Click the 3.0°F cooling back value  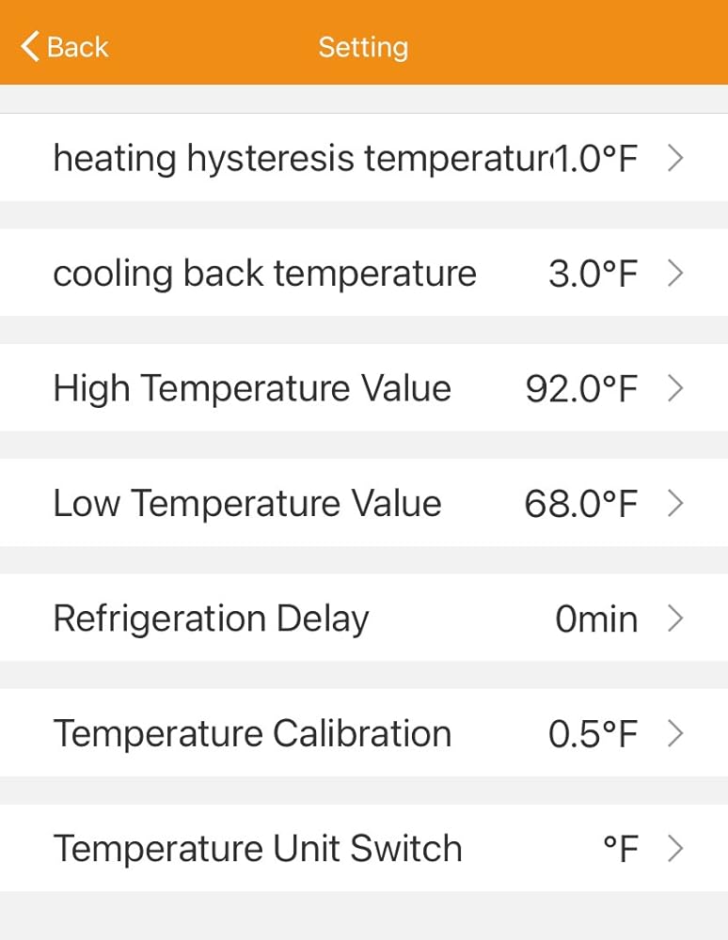tap(593, 274)
